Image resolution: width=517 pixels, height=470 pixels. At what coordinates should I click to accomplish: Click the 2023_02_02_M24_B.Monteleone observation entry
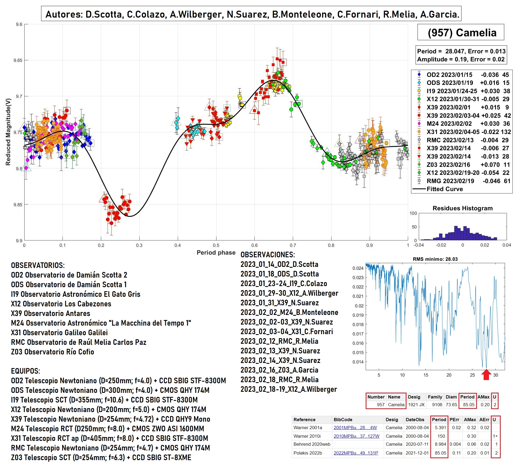tap(289, 312)
